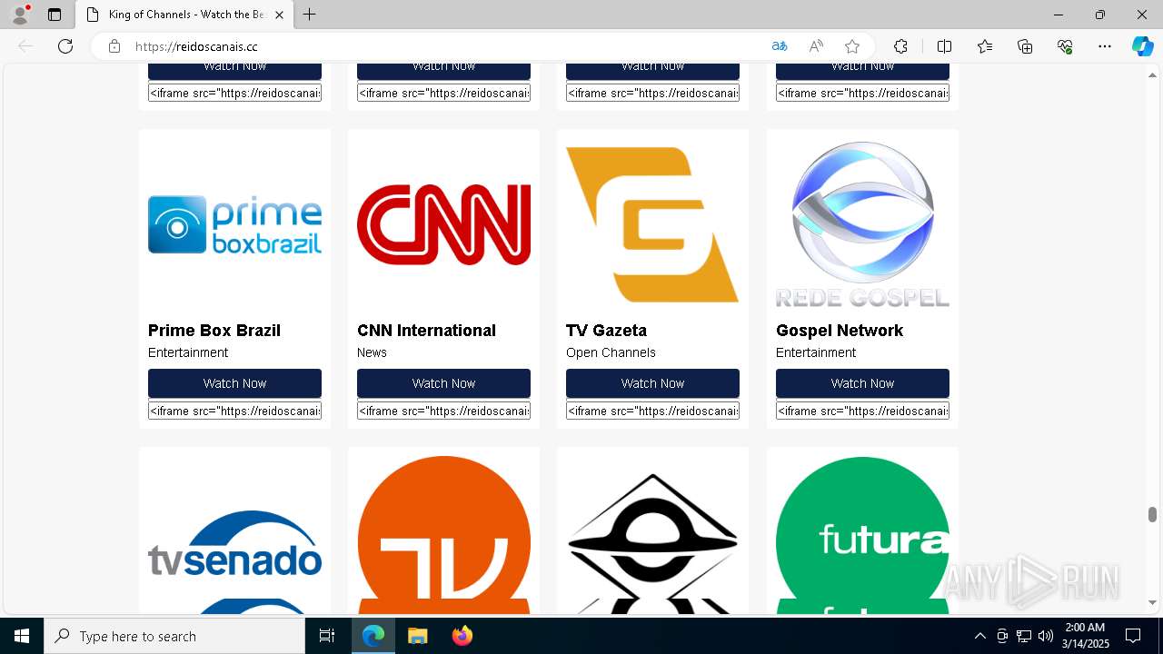Screen dimensions: 1163x654
Task: Open File Explorer from the taskbar
Action: [417, 636]
